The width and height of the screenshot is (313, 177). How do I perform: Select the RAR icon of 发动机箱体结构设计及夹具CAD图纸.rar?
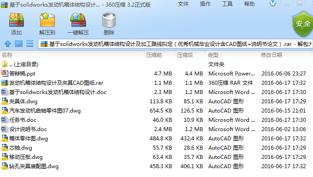coord(4,83)
